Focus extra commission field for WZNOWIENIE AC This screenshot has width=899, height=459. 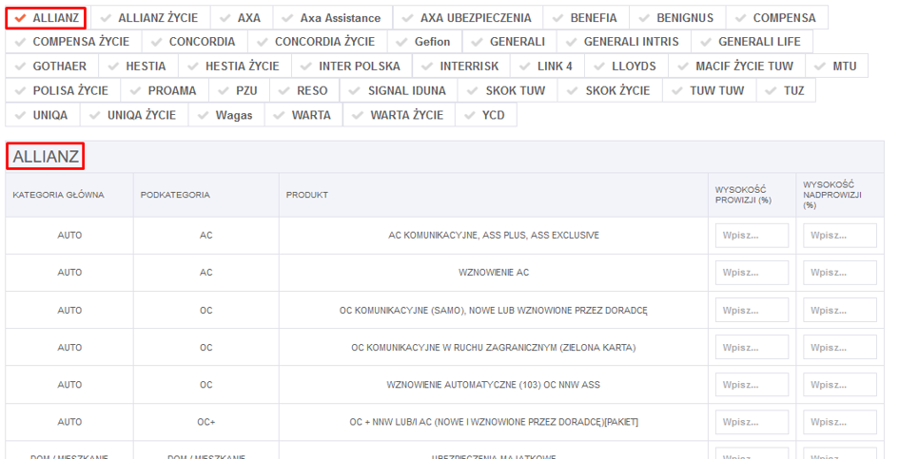[x=839, y=273]
